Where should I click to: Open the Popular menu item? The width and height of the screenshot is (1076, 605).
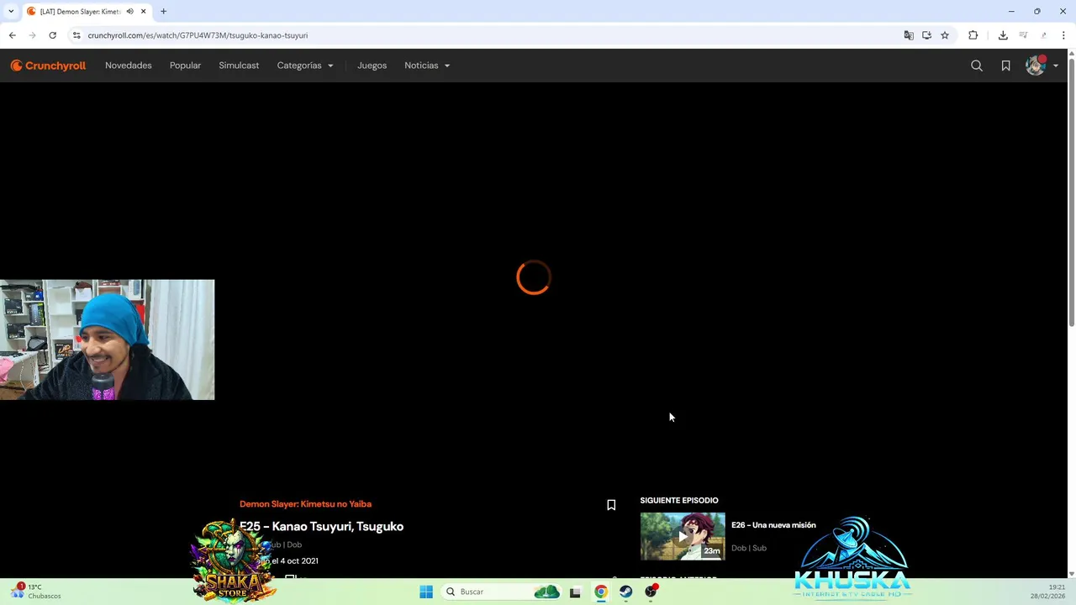click(185, 66)
